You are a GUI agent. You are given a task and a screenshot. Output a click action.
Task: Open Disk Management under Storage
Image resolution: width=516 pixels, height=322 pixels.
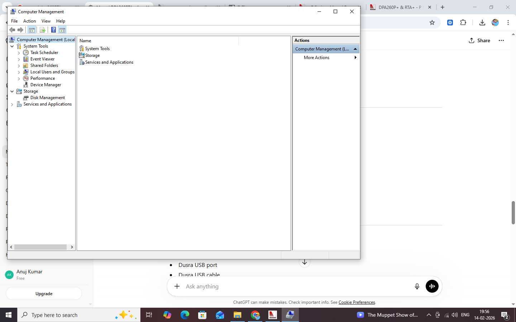(47, 98)
